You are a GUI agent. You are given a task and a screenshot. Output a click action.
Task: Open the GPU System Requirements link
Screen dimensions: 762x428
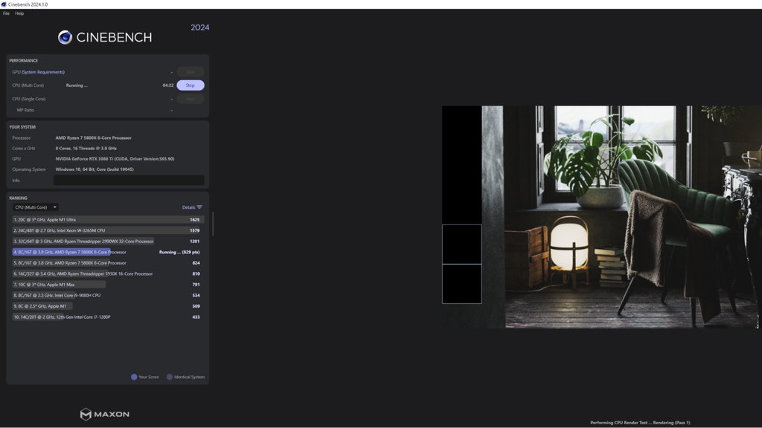point(42,72)
